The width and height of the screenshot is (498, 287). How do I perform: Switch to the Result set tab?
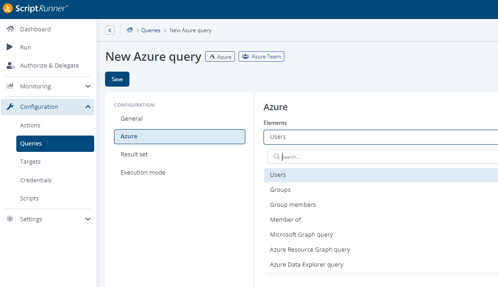point(134,154)
